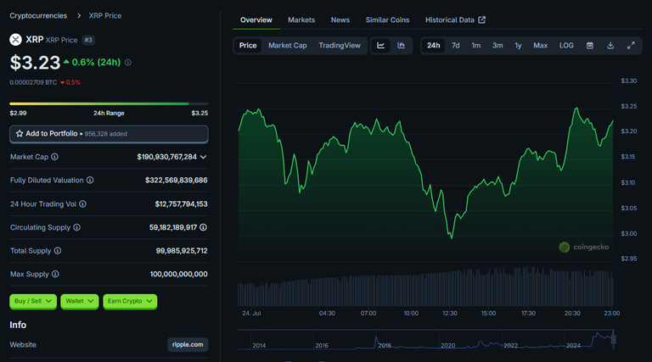Click the range navigator handle at chart bottom
Image resolution: width=652 pixels, height=362 pixels.
pyautogui.click(x=613, y=339)
